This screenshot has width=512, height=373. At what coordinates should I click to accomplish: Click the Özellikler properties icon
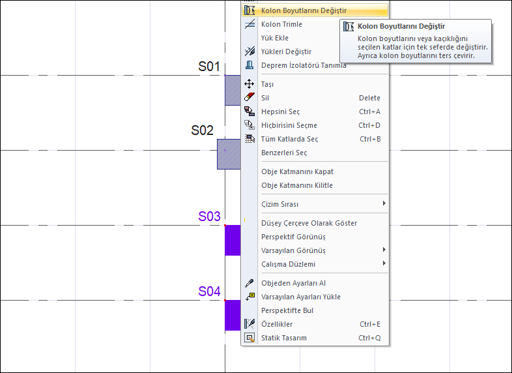249,324
